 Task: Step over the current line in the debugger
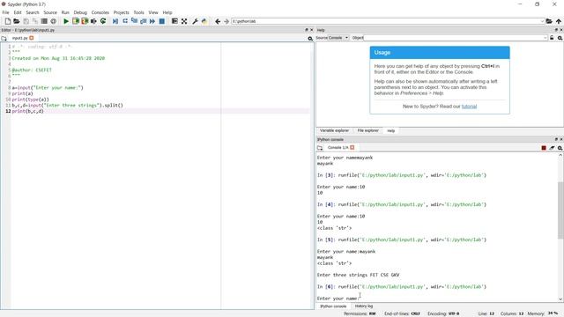point(125,21)
